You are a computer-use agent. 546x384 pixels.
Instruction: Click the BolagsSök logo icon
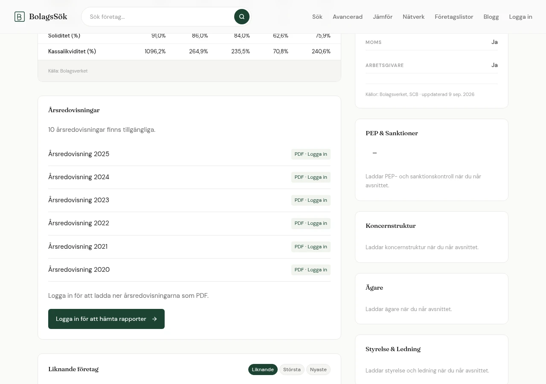coord(20,17)
